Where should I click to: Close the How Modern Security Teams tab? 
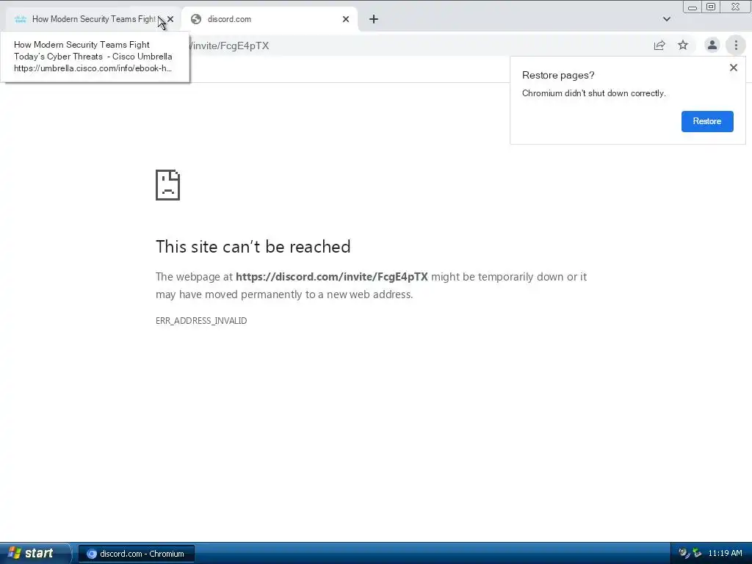[170, 19]
